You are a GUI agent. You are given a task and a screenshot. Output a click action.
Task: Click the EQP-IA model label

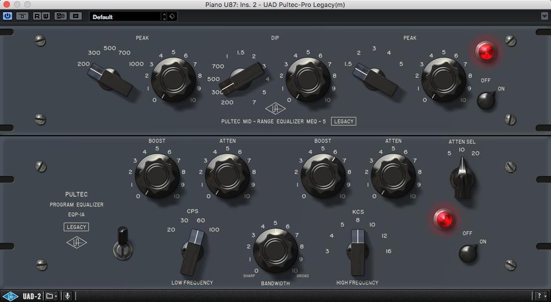[76, 214]
